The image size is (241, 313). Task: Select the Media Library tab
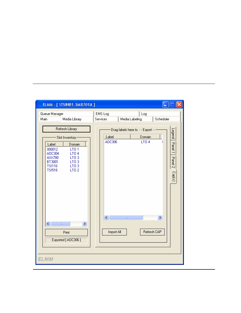click(x=77, y=119)
